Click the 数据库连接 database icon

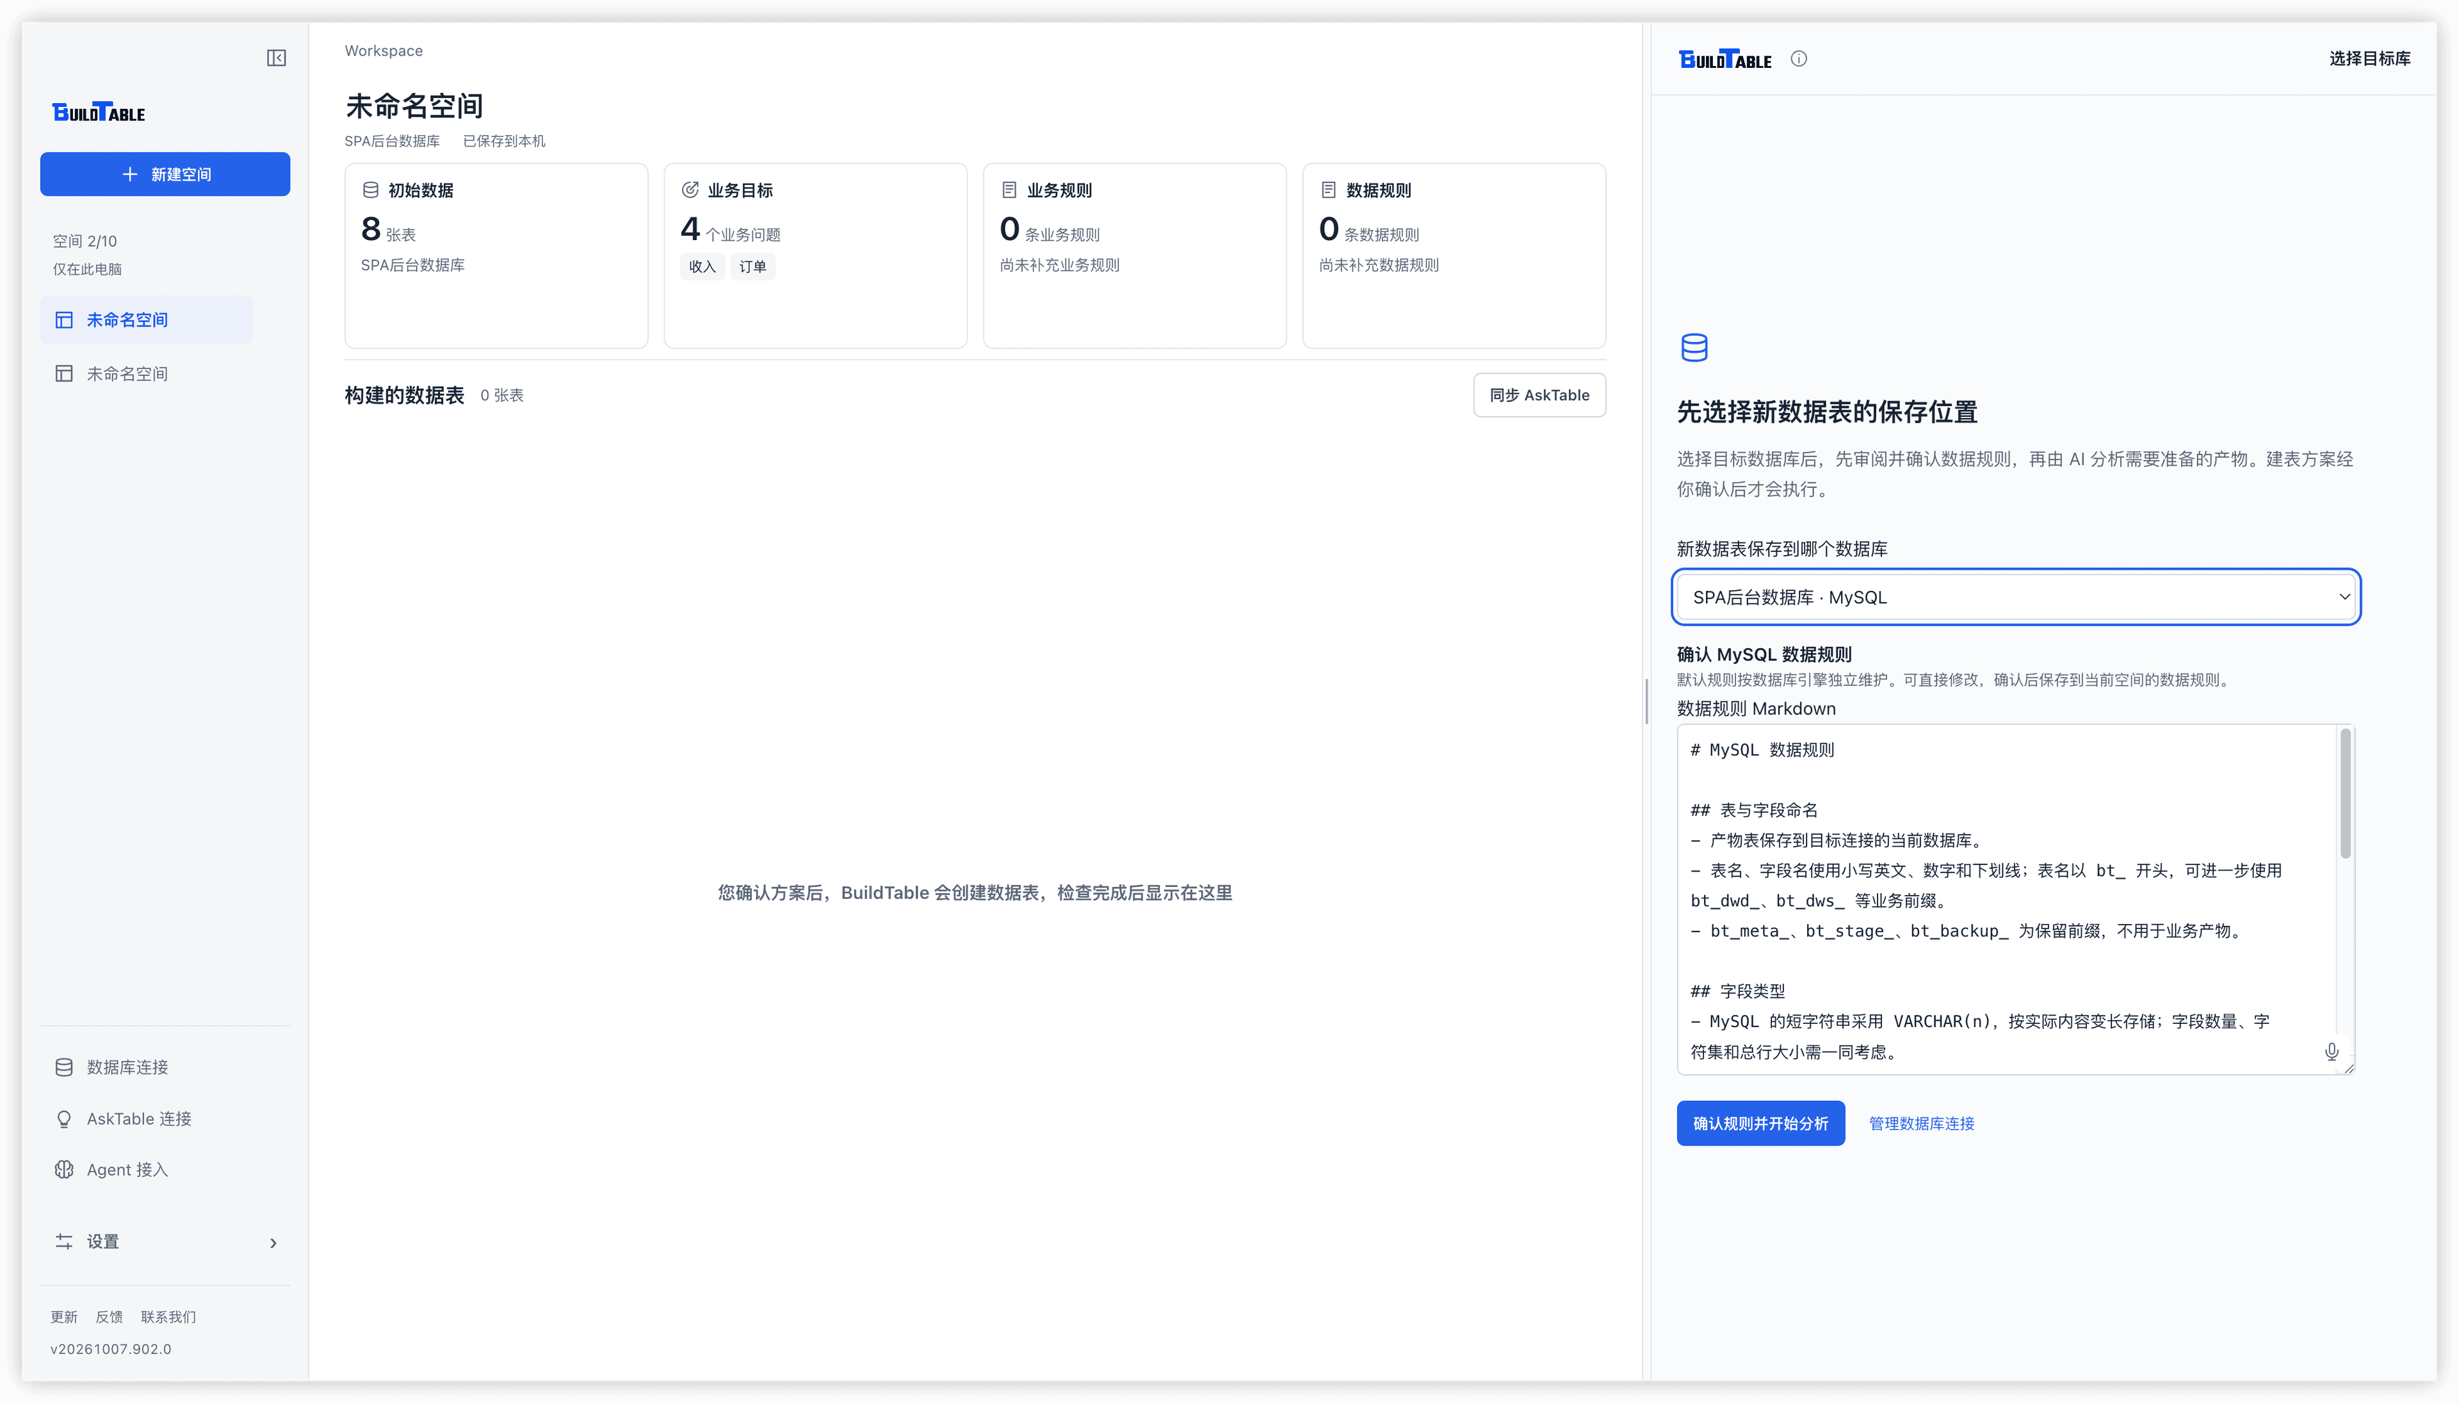click(65, 1067)
